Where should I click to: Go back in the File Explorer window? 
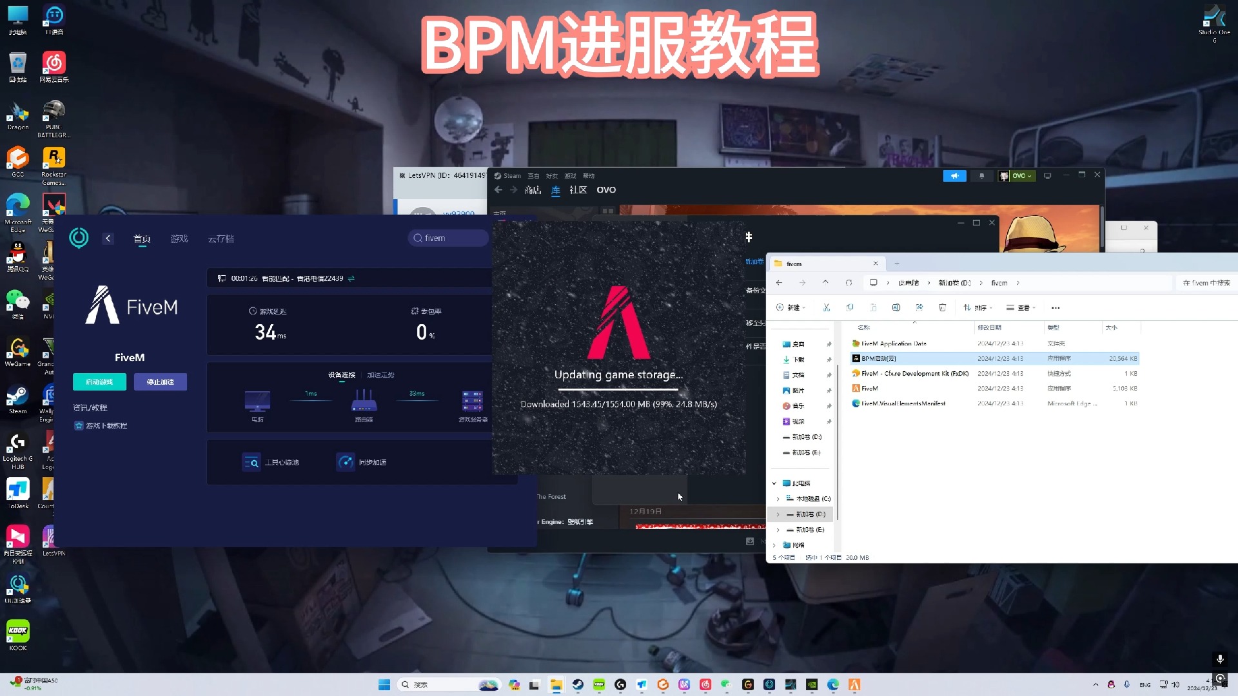pos(780,283)
